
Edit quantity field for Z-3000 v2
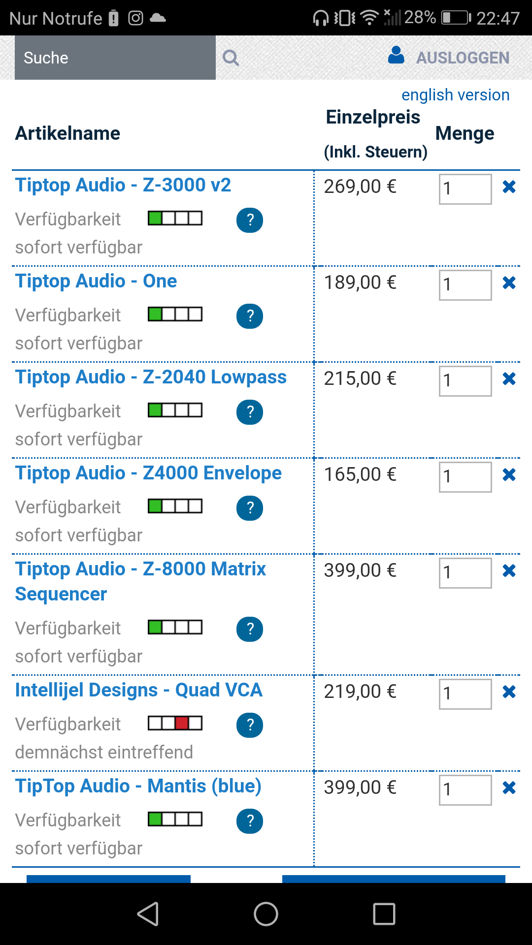[x=465, y=189]
